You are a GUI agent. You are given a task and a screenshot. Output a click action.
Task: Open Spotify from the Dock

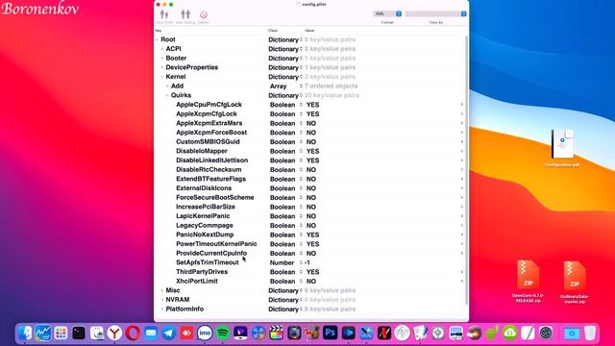223,334
